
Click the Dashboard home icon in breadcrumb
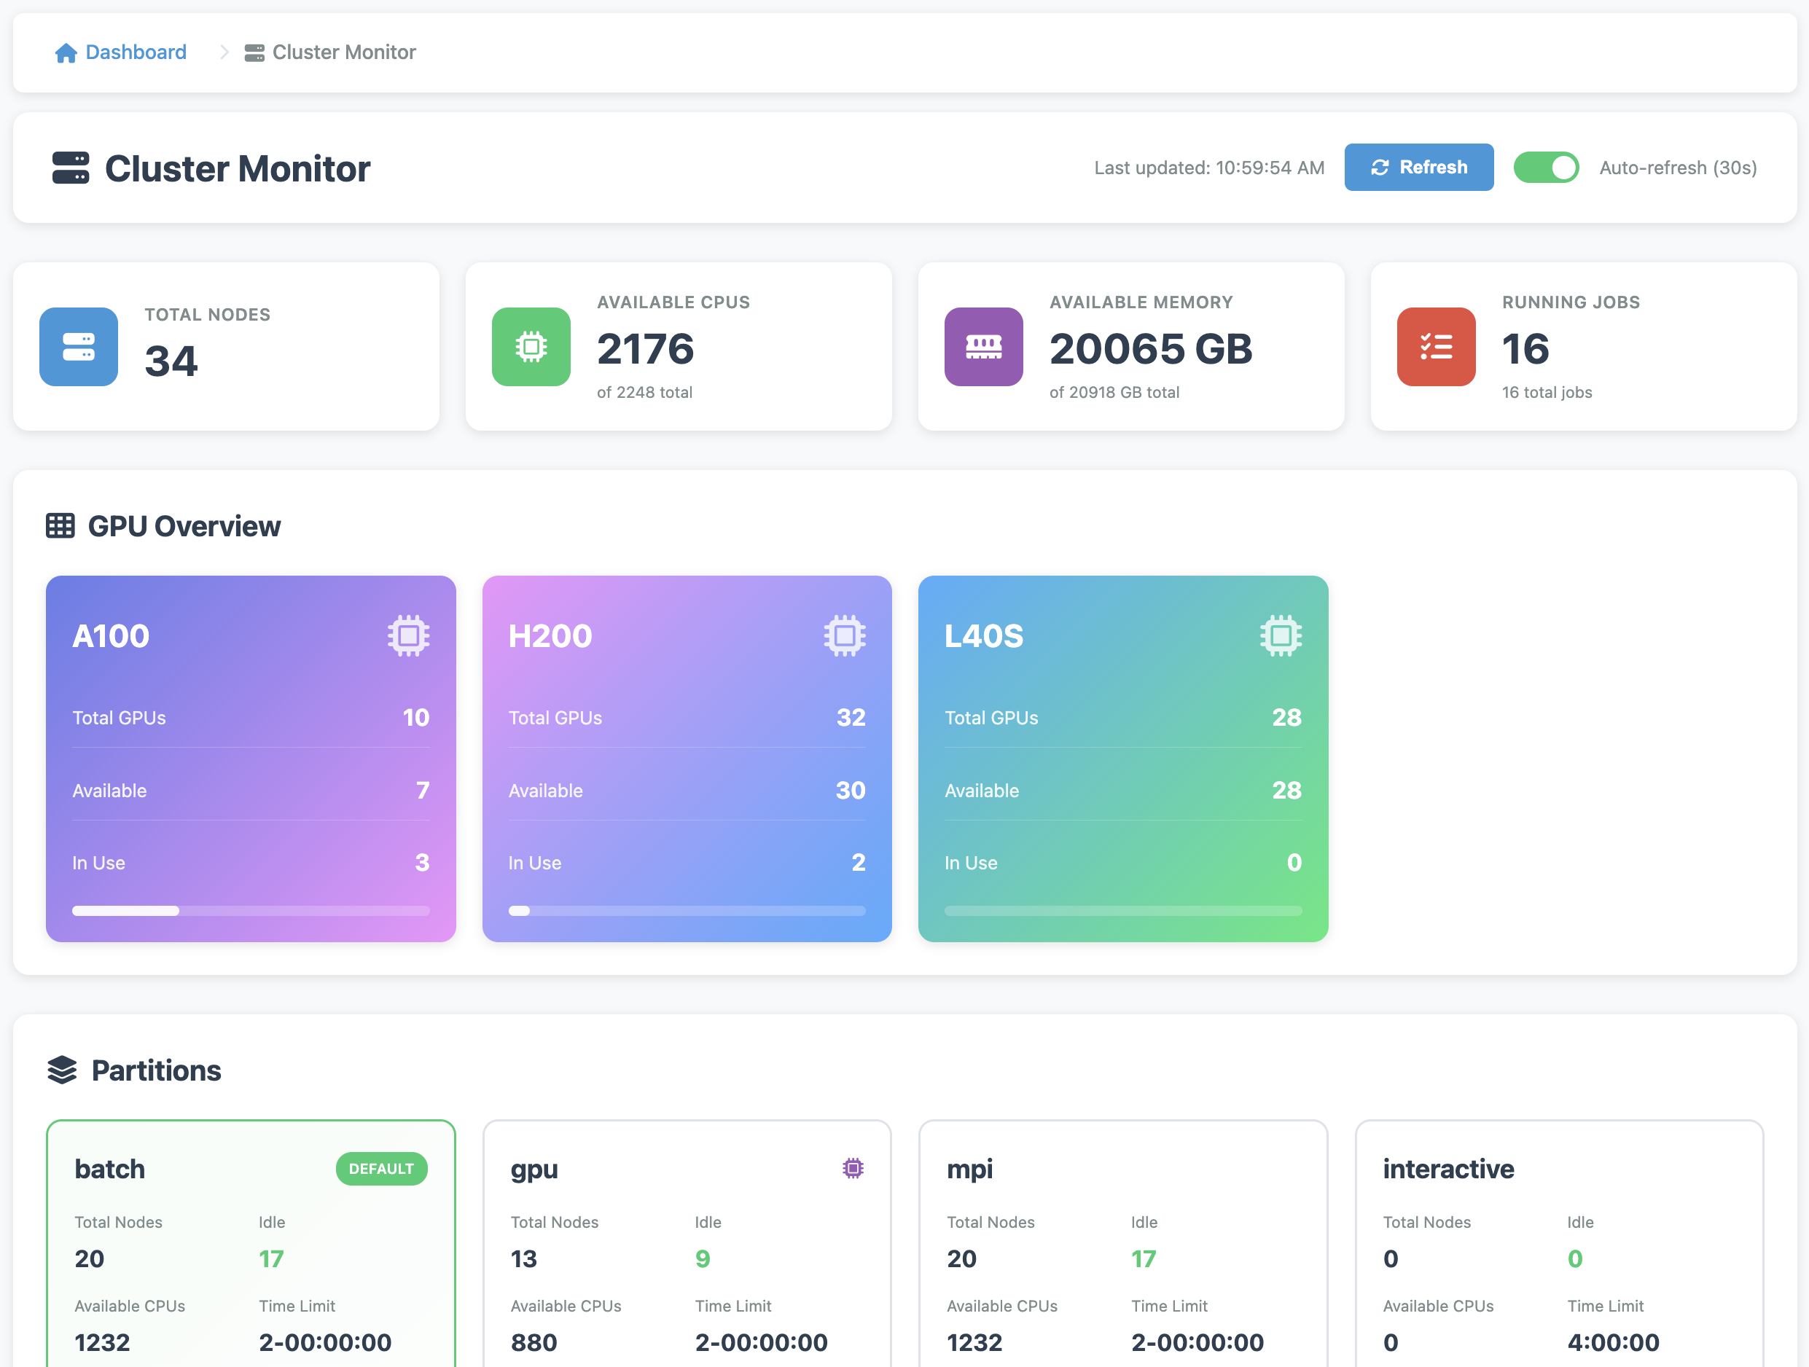(x=66, y=53)
